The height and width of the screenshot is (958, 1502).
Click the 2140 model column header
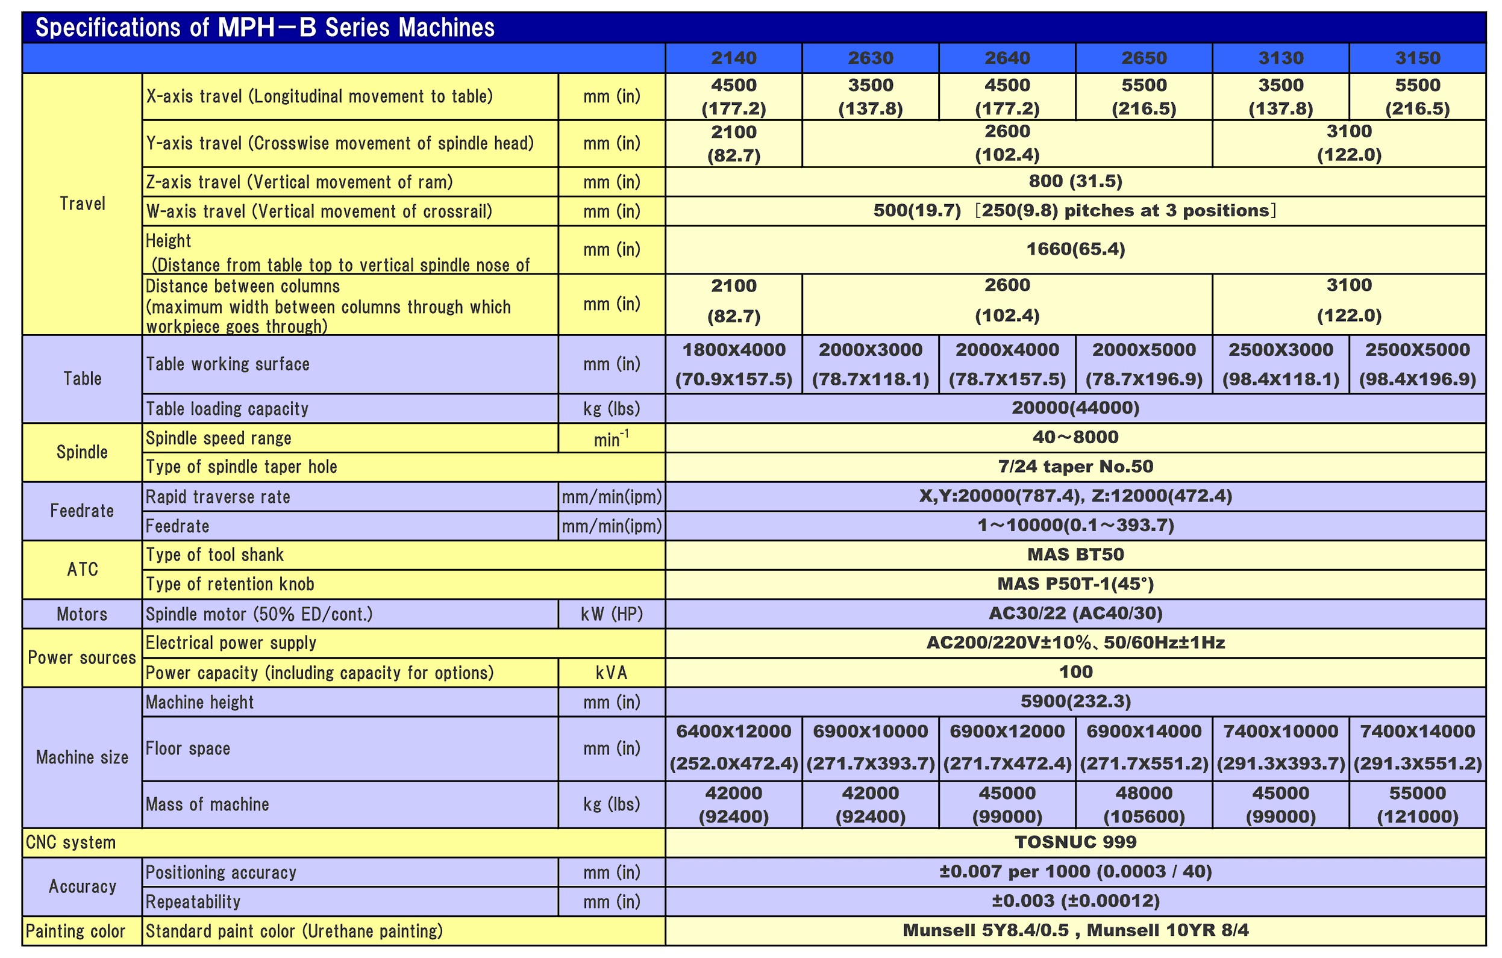[x=734, y=58]
